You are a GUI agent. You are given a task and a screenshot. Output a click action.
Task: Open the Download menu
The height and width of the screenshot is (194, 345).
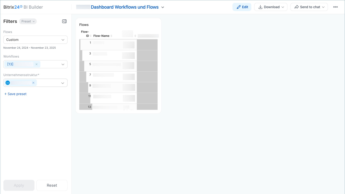pyautogui.click(x=271, y=7)
